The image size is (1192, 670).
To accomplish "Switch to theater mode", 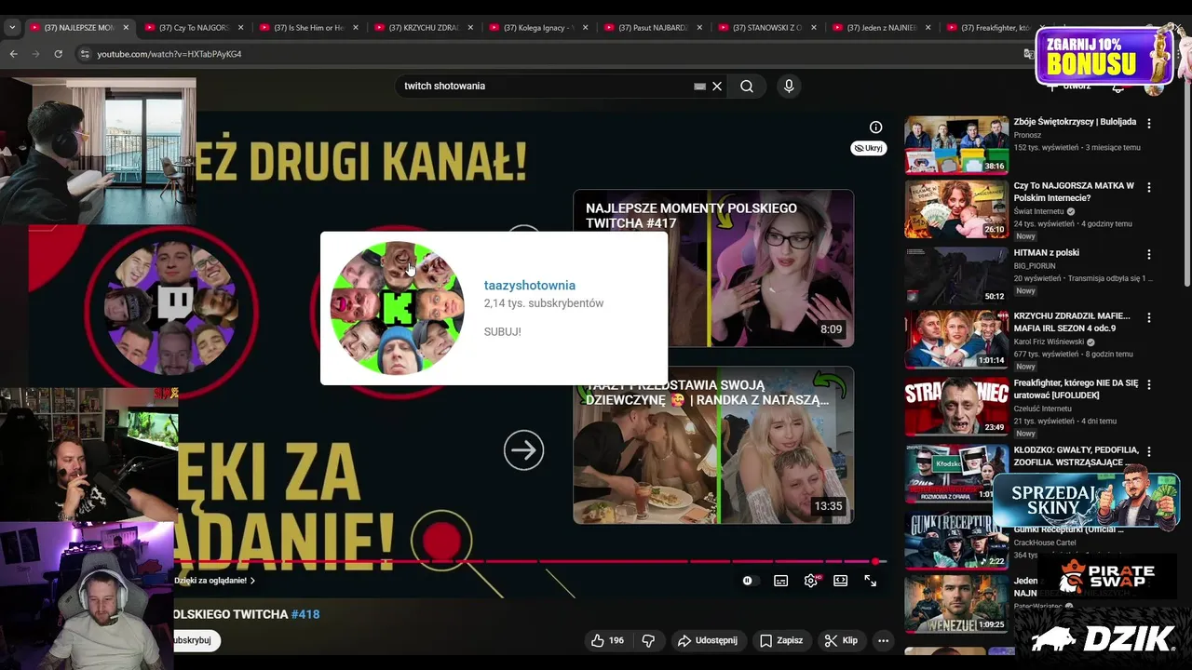I will [x=840, y=581].
